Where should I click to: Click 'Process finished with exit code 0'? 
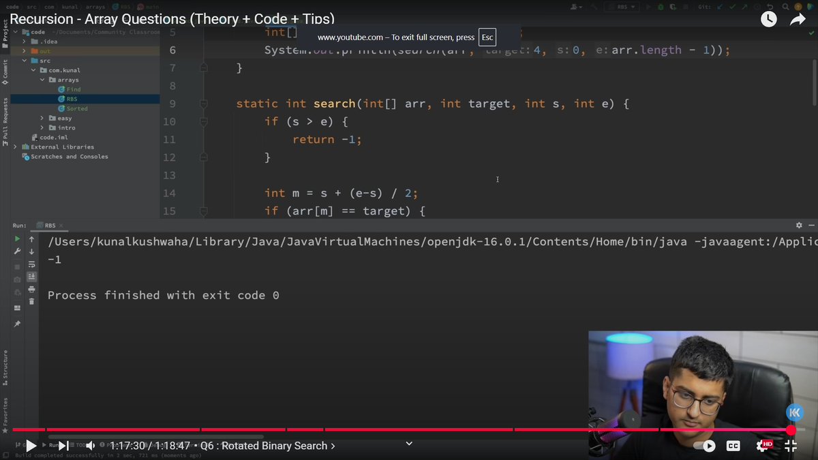click(x=164, y=295)
